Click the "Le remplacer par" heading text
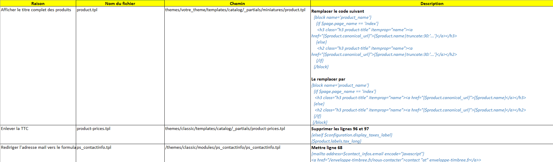This screenshot has height=162, width=553. [328, 79]
